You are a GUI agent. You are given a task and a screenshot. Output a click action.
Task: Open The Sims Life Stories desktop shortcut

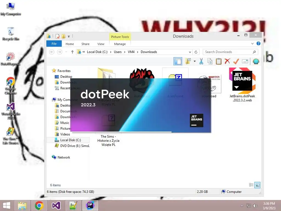11,136
